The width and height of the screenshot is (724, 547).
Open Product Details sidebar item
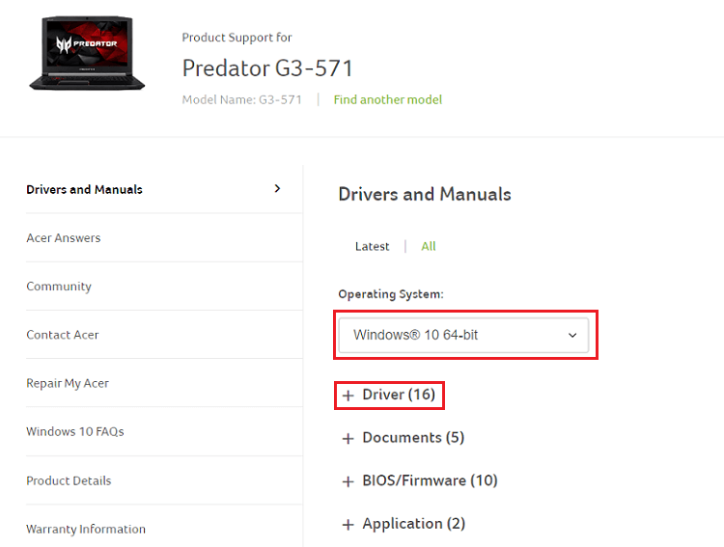tap(69, 480)
